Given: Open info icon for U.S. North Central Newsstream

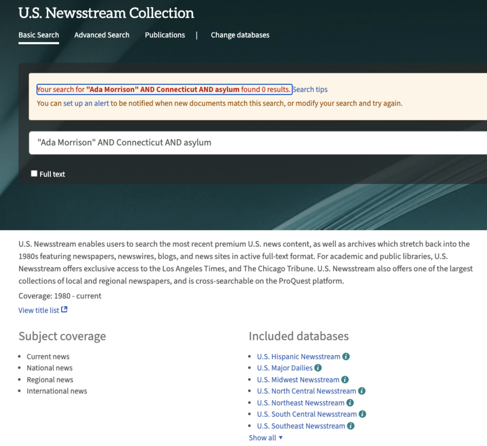Looking at the screenshot, I should (x=361, y=391).
